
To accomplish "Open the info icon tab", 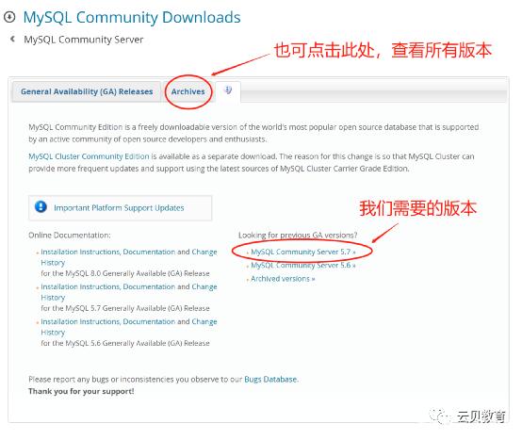I will tap(228, 90).
